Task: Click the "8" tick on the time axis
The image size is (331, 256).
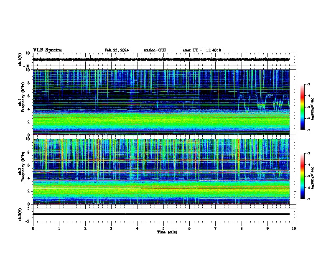Action: pyautogui.click(x=242, y=228)
